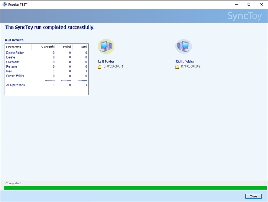The width and height of the screenshot is (268, 202).
Task: Select the All Operations row label
Action: (15, 85)
